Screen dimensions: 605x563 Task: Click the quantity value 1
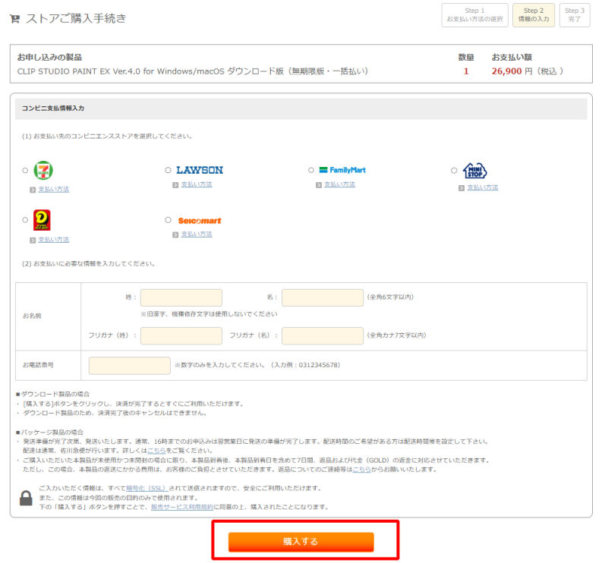click(x=466, y=71)
